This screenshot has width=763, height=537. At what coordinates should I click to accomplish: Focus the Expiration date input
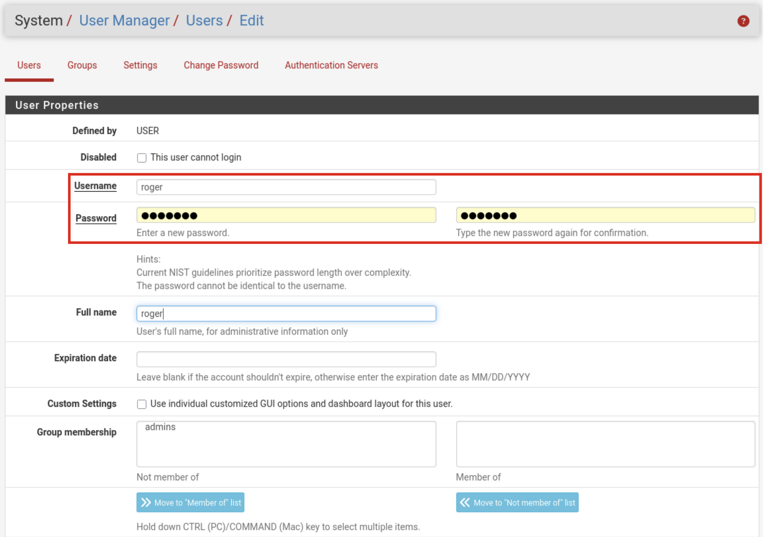286,359
